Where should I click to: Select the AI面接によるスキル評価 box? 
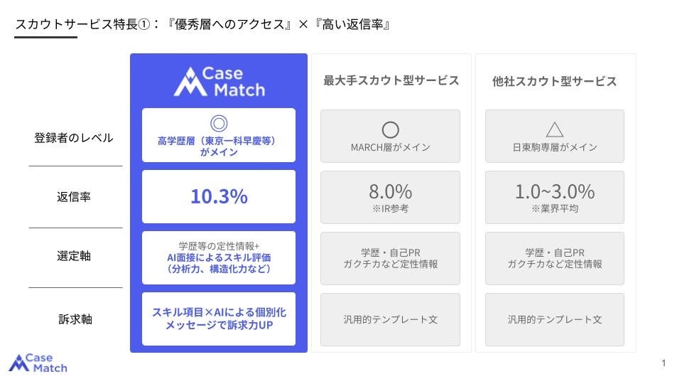pyautogui.click(x=219, y=257)
